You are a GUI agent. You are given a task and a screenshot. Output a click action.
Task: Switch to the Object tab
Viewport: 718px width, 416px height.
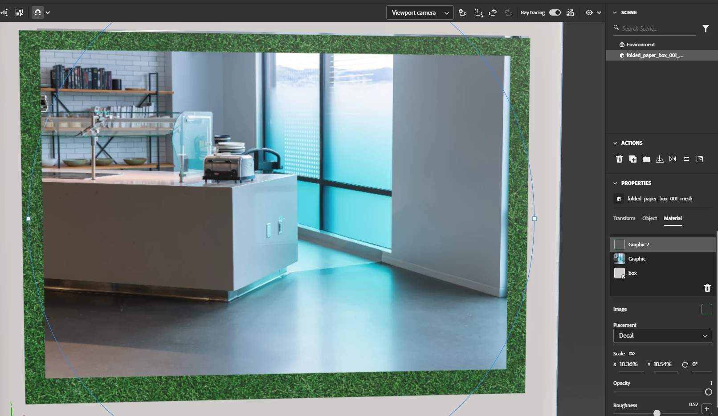(x=649, y=218)
